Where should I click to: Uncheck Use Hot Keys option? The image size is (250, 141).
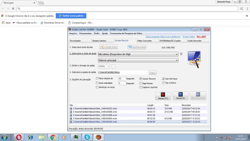[x=163, y=79]
